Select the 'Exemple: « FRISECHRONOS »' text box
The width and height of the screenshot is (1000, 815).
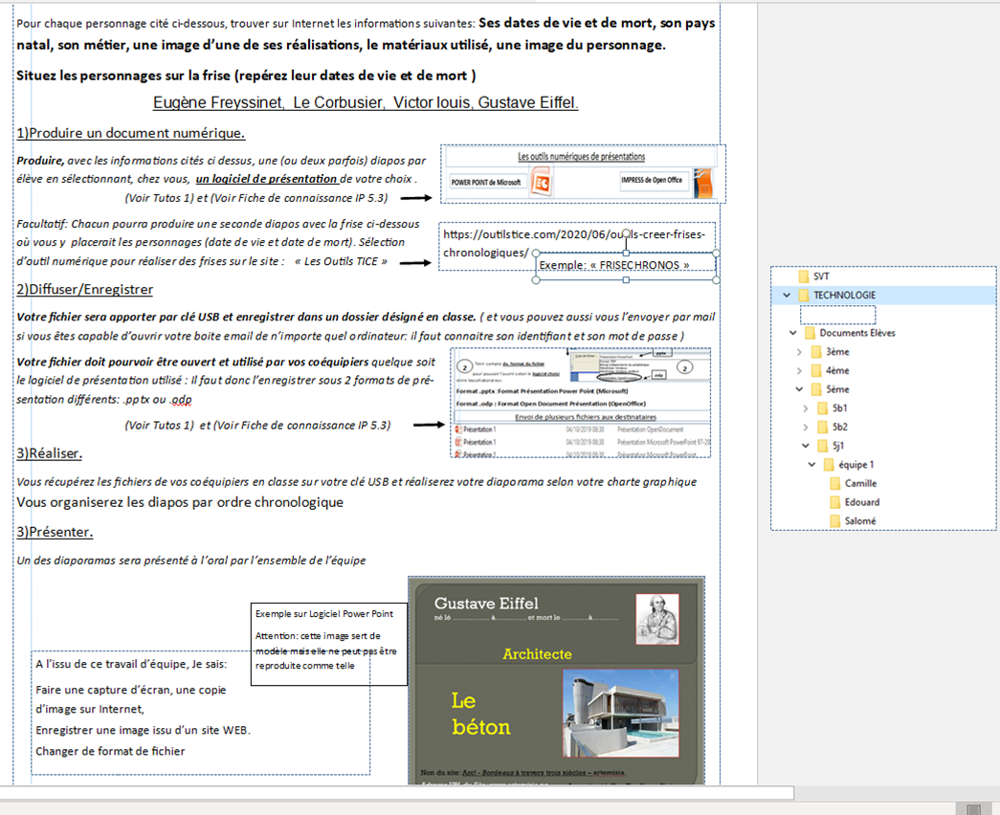[626, 265]
